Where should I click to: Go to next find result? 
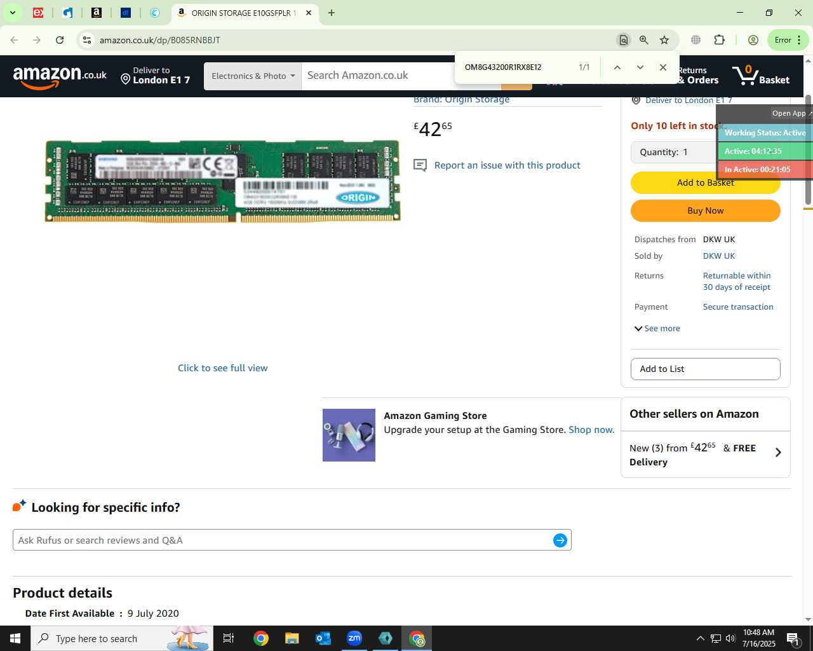click(x=640, y=67)
